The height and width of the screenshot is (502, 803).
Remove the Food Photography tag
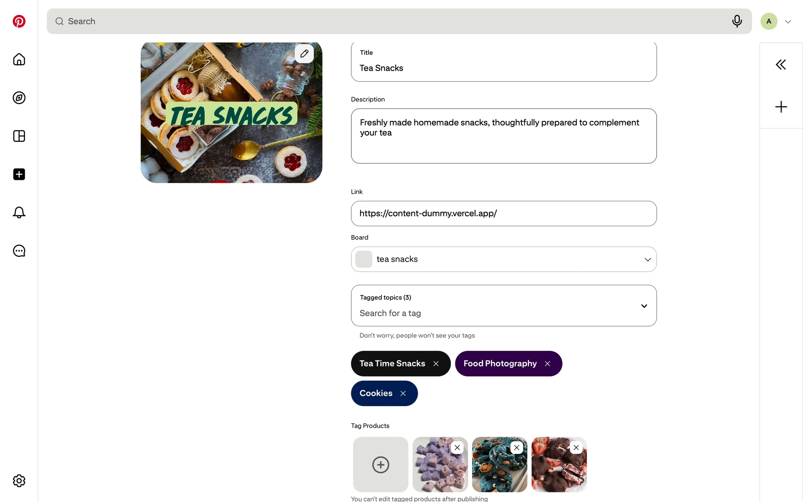click(x=547, y=364)
